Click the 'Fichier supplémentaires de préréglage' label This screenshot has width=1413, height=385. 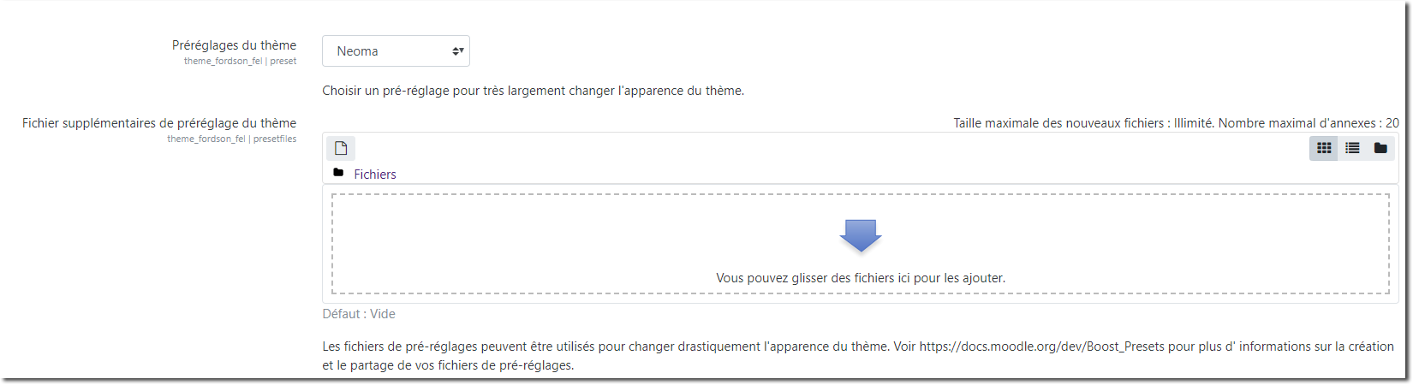(x=159, y=123)
